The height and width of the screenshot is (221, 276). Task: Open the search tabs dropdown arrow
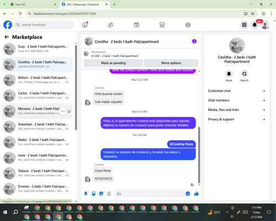(4, 4)
